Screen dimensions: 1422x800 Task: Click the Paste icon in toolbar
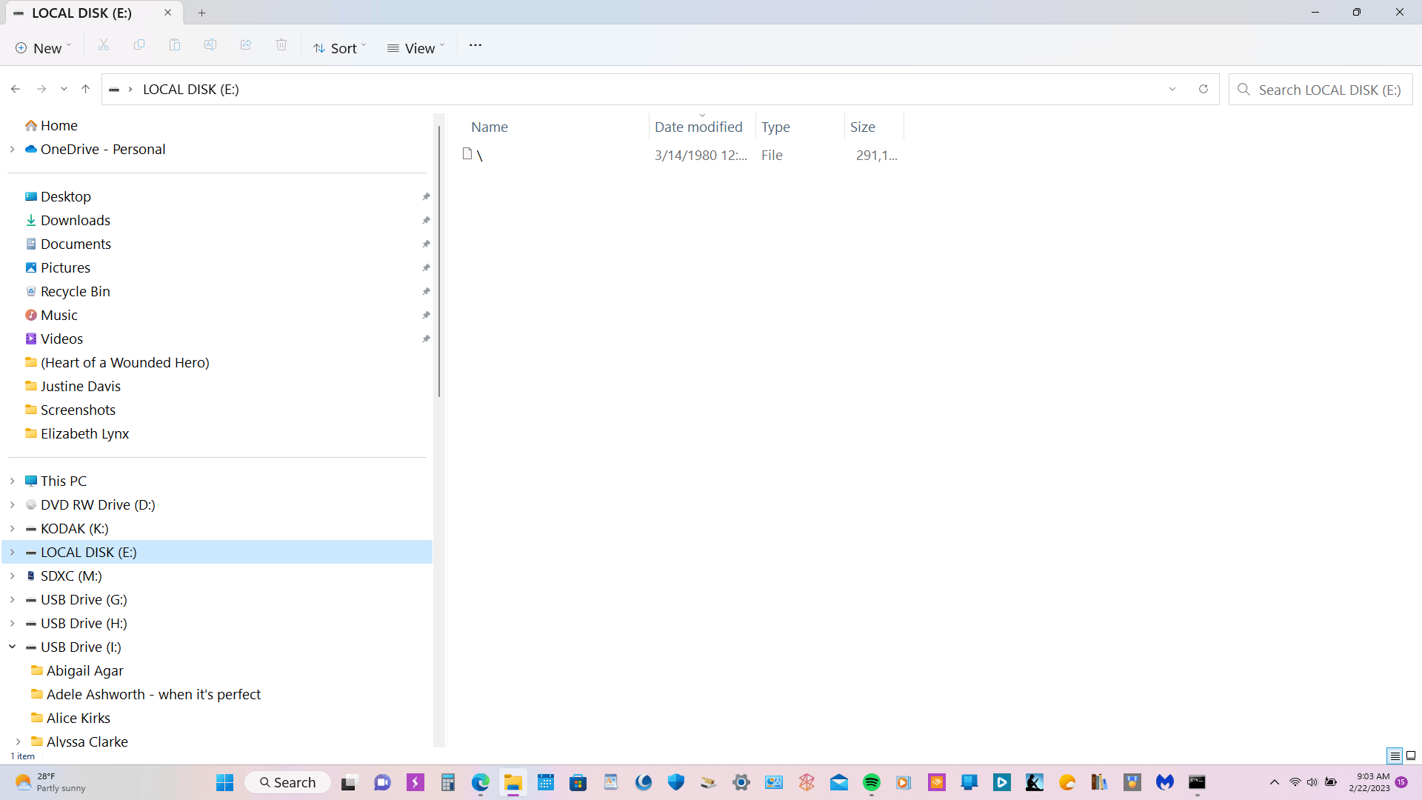tap(175, 46)
